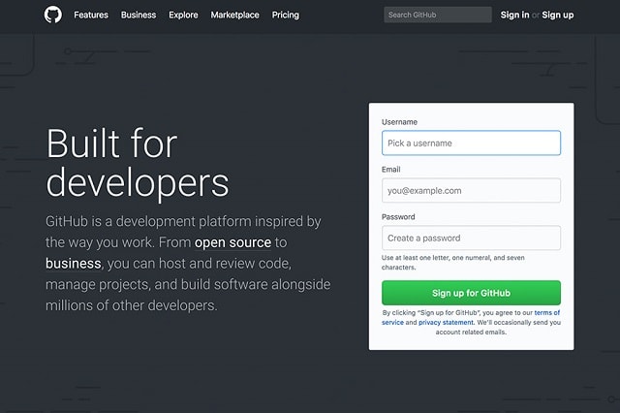Click the Email label above the field
The image size is (620, 413).
click(391, 170)
